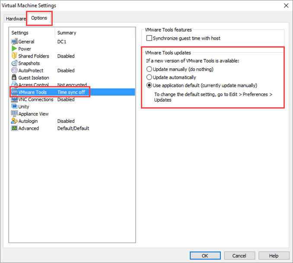Select Use application default radio option
Viewport: 293px width, 263px height.
(x=150, y=86)
